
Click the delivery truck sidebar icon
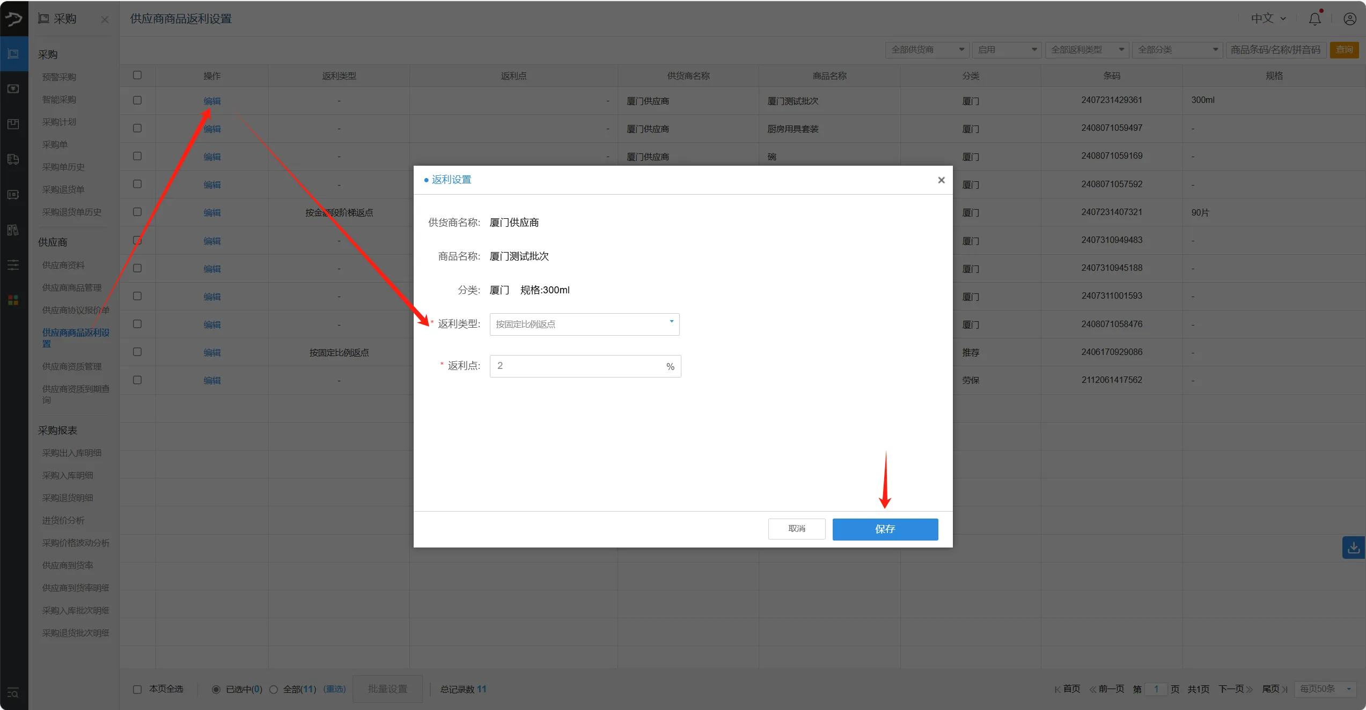13,159
